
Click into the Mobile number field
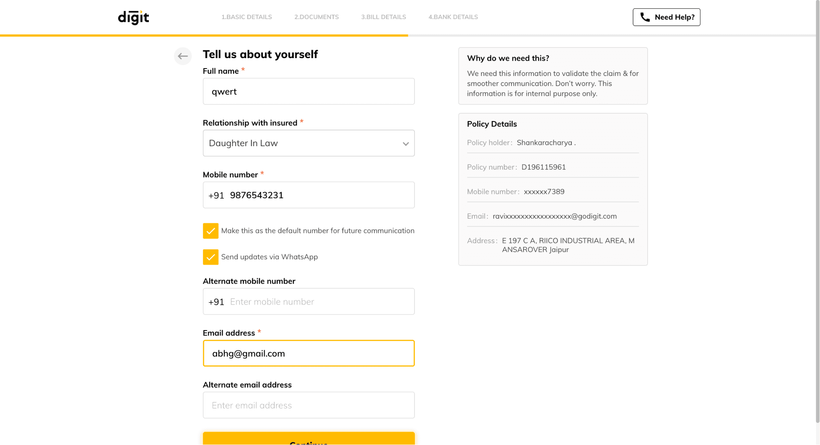click(308, 195)
